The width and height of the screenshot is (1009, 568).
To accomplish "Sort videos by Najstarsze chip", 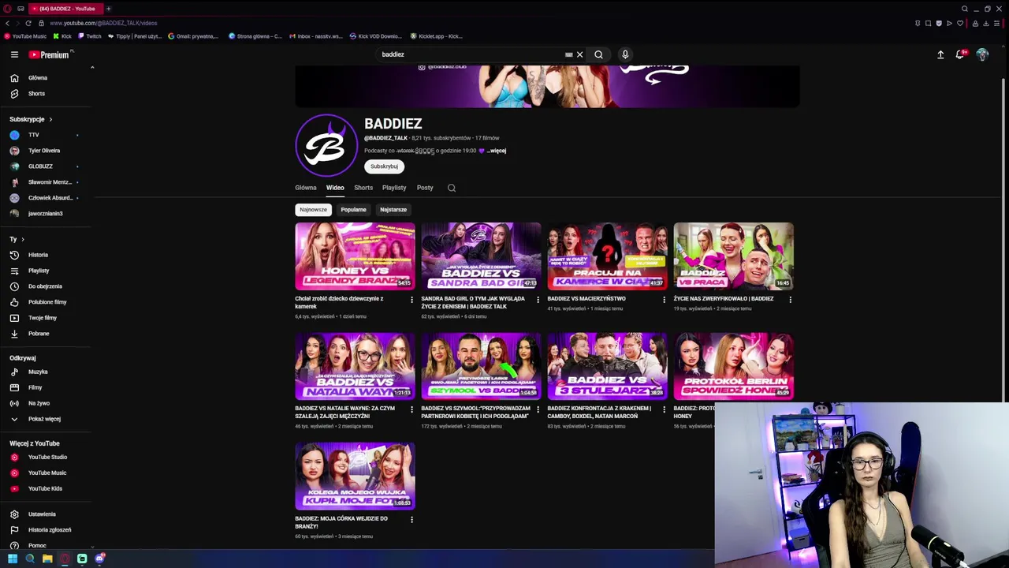I will [393, 210].
